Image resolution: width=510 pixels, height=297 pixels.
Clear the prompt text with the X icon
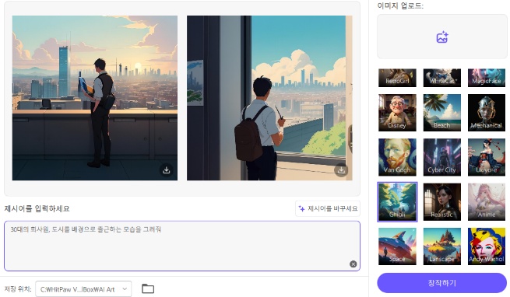point(353,264)
